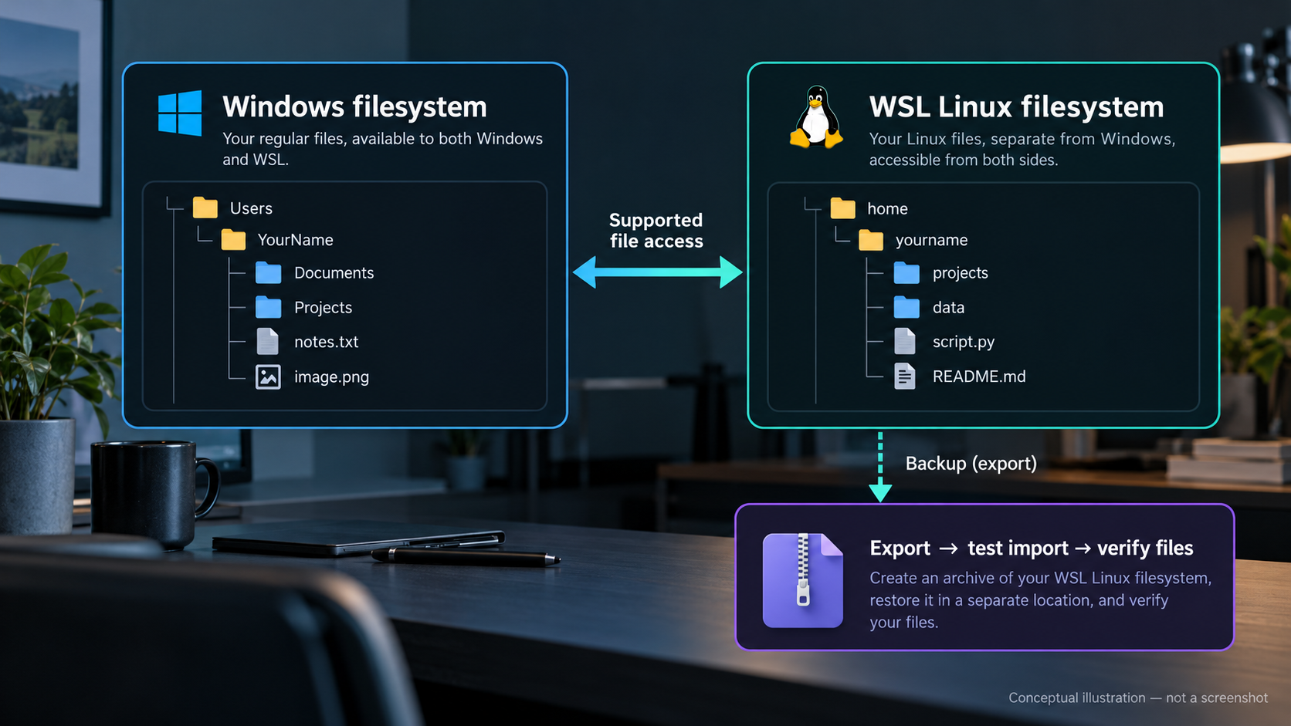Select the "Projects" label in Windows tree
Viewport: 1291px width, 726px height.
323,308
